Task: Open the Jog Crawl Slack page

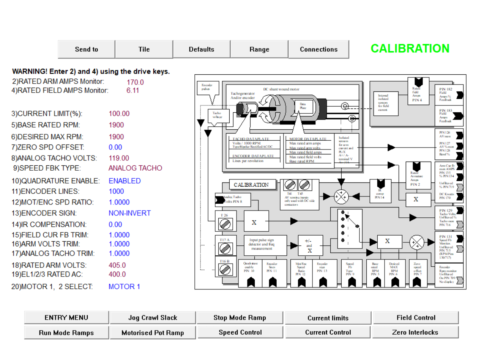Action: [153, 318]
